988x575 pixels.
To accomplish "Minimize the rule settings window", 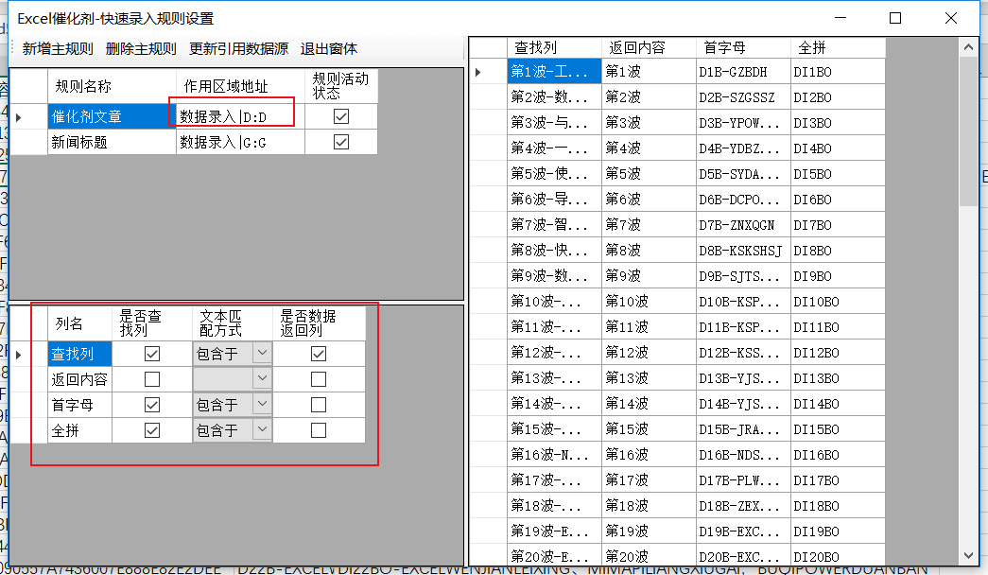I will (x=840, y=18).
